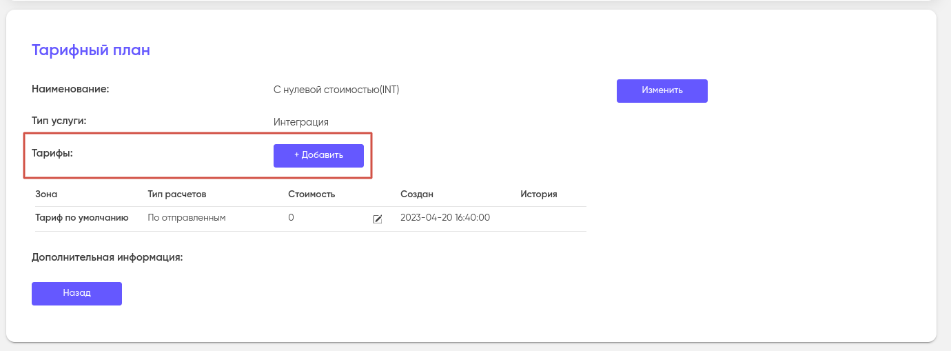951x351 pixels.
Task: Click the По отправленным cell
Action: tap(187, 218)
